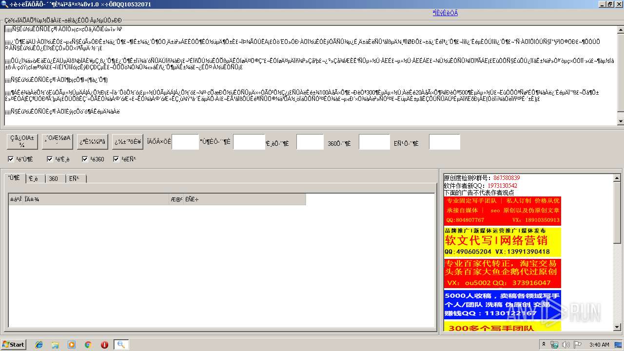624x351 pixels.
Task: Minimize the application window
Action: [x=602, y=4]
